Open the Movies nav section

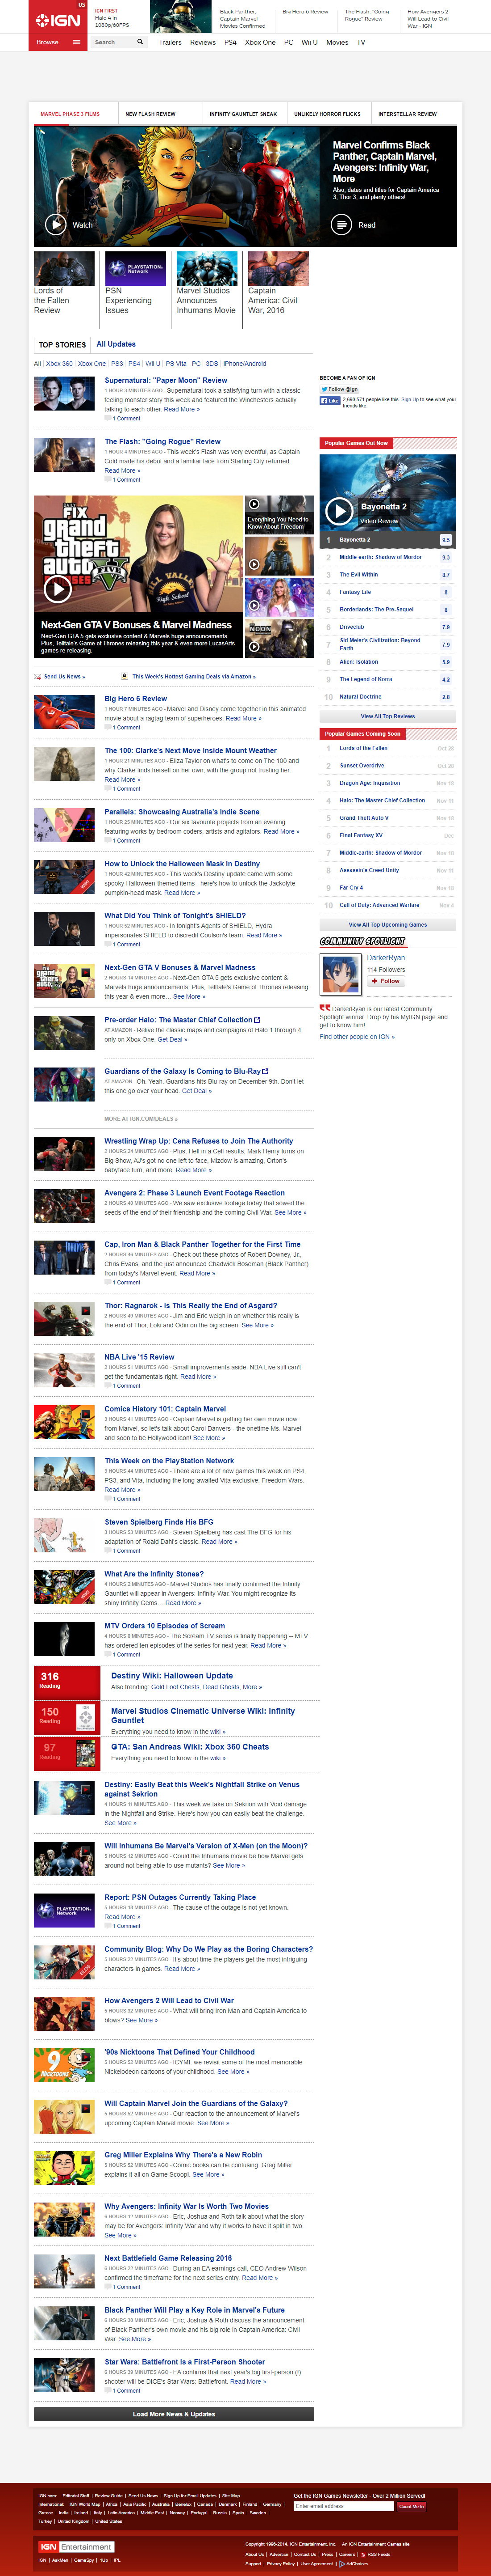(337, 43)
